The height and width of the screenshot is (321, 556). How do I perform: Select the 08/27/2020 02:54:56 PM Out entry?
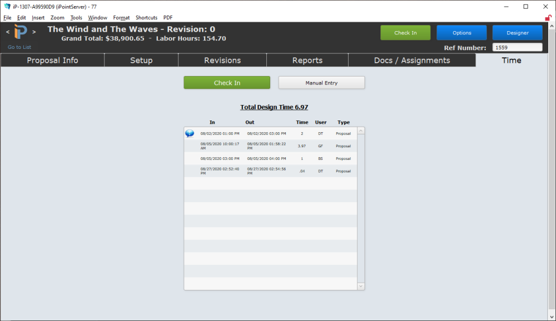267,171
